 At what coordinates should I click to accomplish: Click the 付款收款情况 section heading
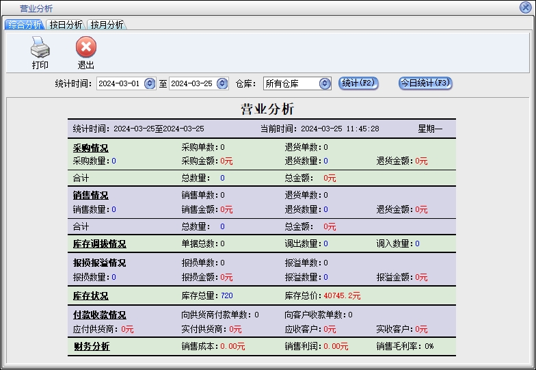pyautogui.click(x=99, y=315)
